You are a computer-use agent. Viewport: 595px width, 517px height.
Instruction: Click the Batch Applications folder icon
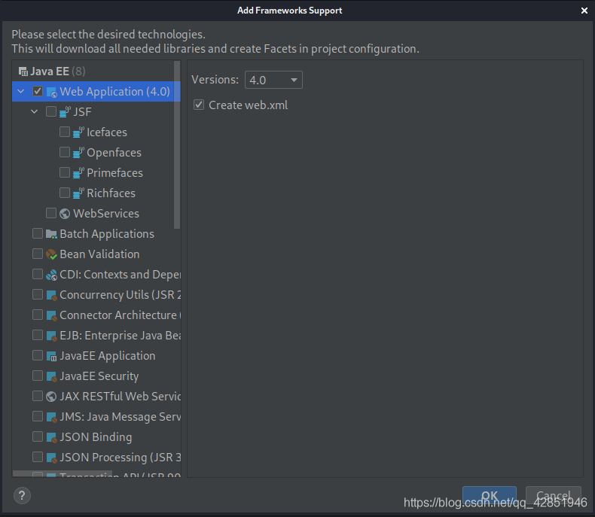51,234
